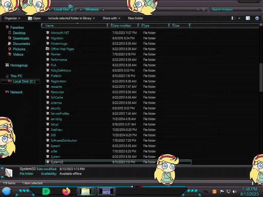Image resolution: width=263 pixels, height=197 pixels.
Task: Select the Panther folder
Action: pyautogui.click(x=56, y=54)
